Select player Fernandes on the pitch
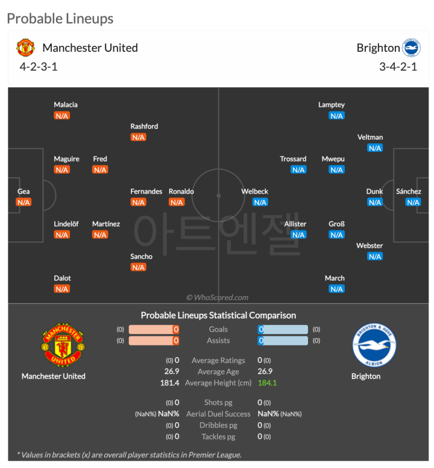Viewport: 434px width, 468px height. (x=146, y=192)
